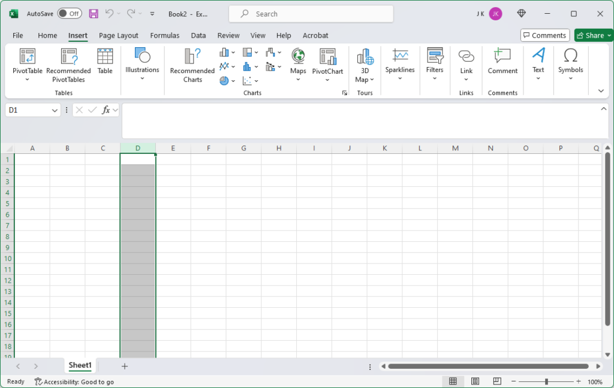Insert a Comment

pos(502,63)
